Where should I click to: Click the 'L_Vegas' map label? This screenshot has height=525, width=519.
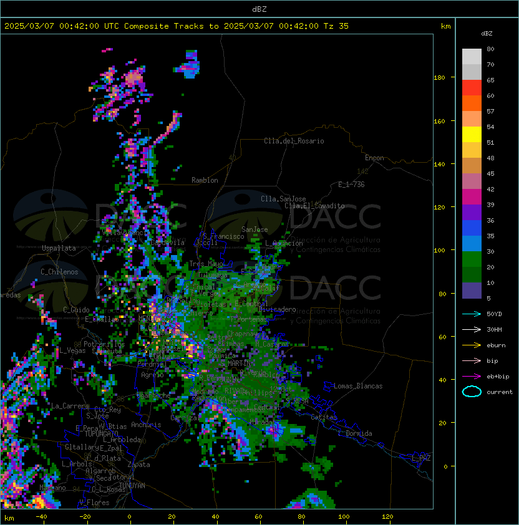tap(72, 350)
